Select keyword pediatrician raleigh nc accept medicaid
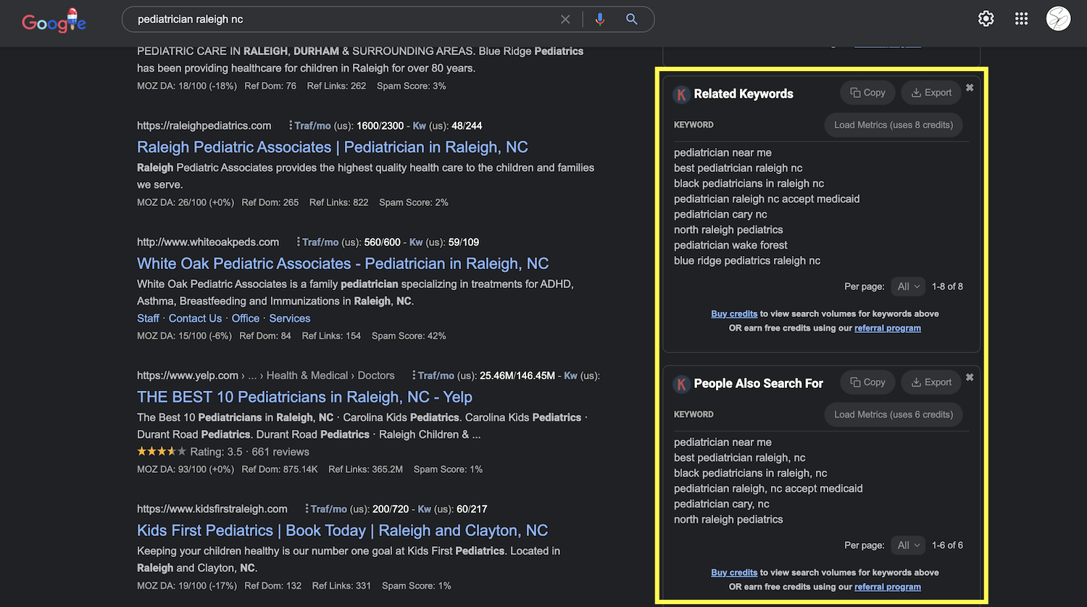Image resolution: width=1087 pixels, height=607 pixels. click(767, 199)
